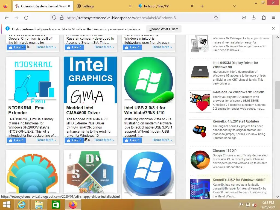Open Intel 945GM Display Driver link
The image size is (280, 210).
(x=235, y=65)
